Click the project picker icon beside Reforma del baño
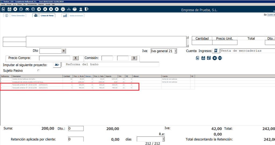Viewport: 275px width, 145px height. click(57, 65)
